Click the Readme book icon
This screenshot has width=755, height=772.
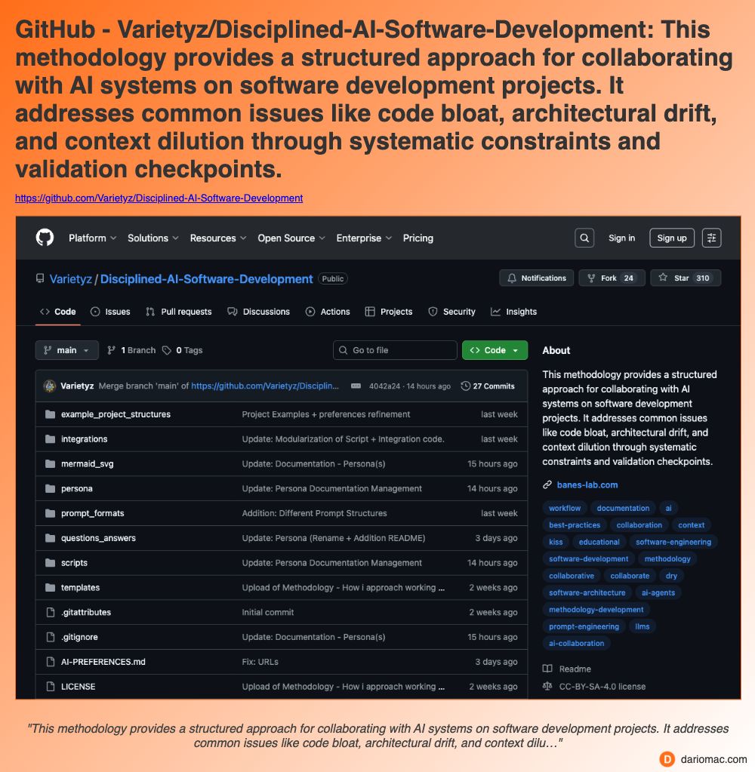(x=547, y=669)
